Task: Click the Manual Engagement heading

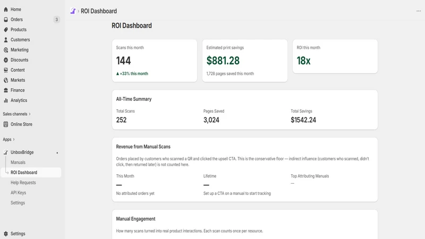Action: (135, 219)
